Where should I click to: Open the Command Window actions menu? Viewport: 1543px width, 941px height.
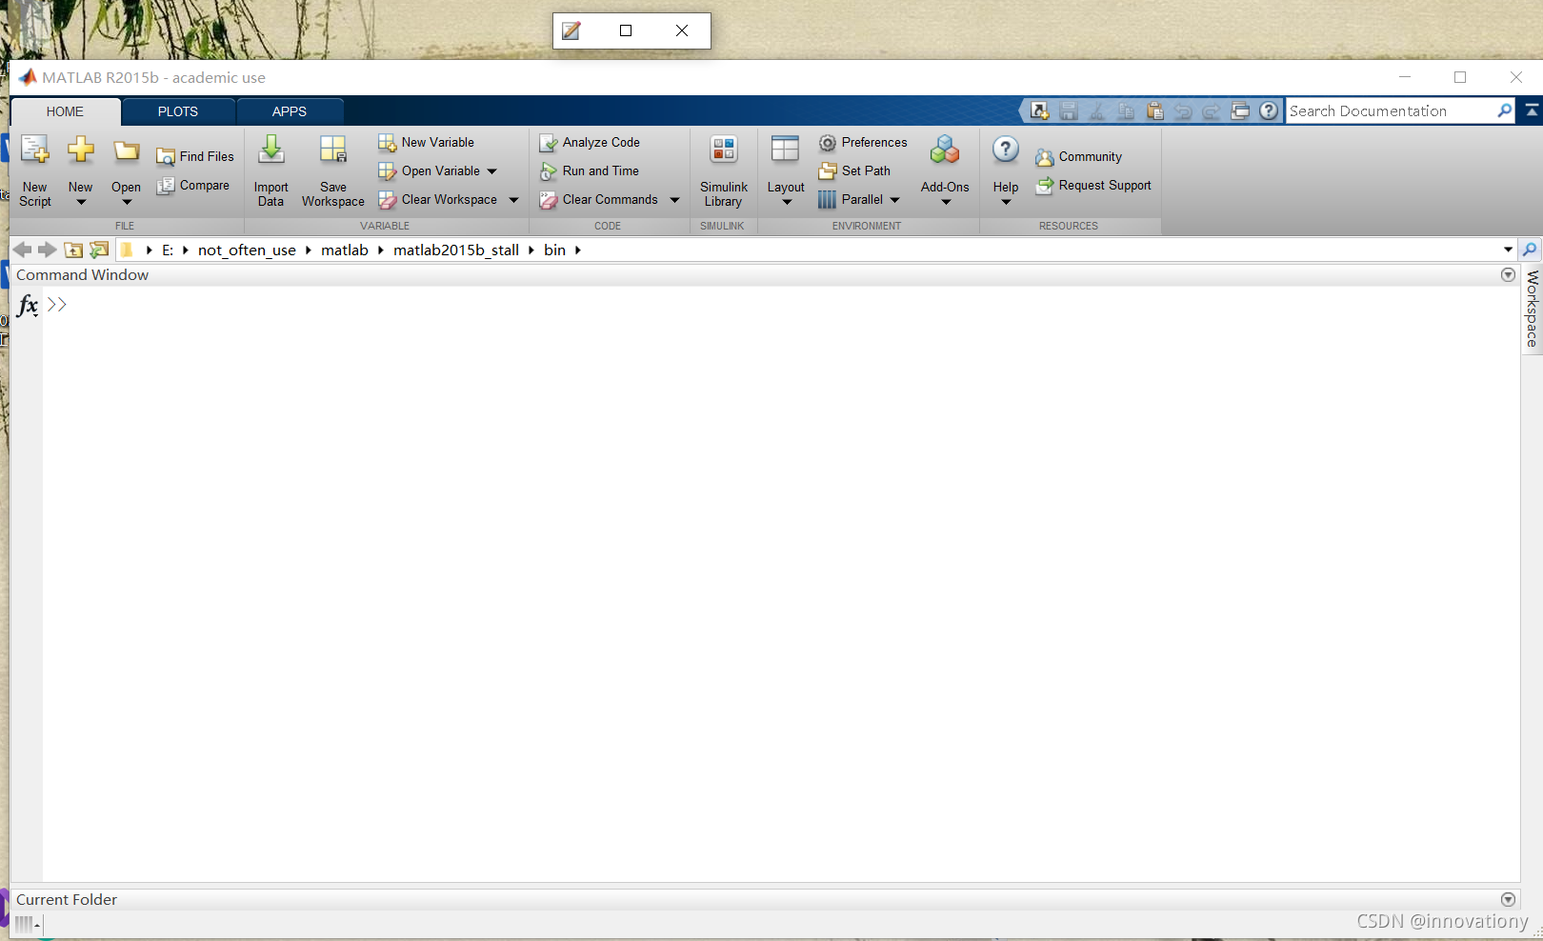click(1508, 274)
